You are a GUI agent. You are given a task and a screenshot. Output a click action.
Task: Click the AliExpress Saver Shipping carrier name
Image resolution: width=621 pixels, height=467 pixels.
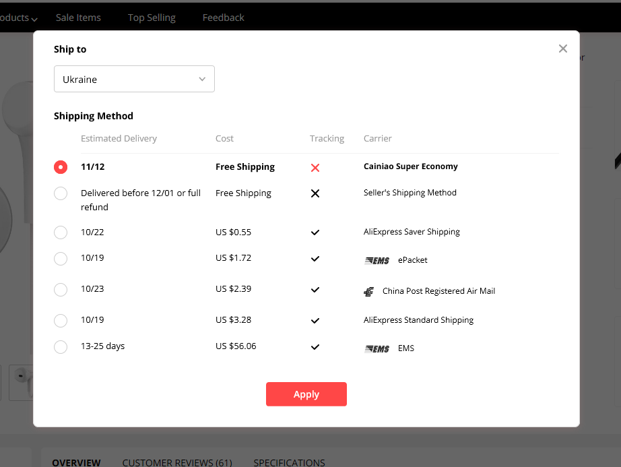pyautogui.click(x=412, y=232)
